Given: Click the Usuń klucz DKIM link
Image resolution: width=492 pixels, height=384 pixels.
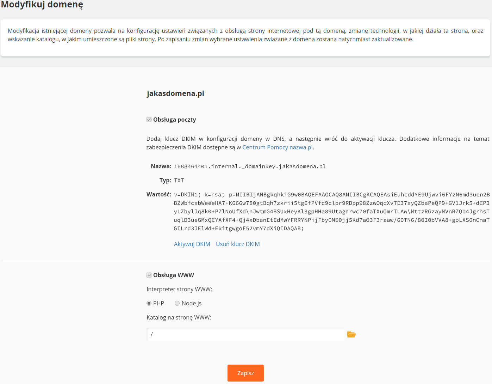Looking at the screenshot, I should pos(238,244).
